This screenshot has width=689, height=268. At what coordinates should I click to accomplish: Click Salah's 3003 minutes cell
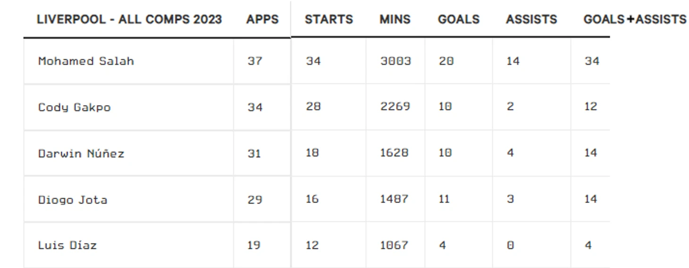click(395, 61)
